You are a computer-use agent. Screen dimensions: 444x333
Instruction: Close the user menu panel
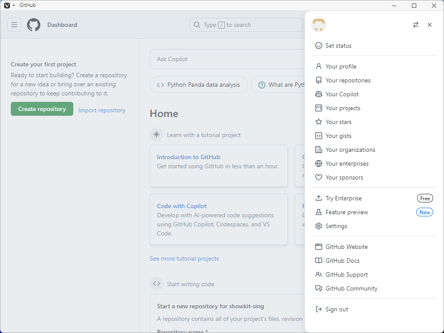click(430, 25)
